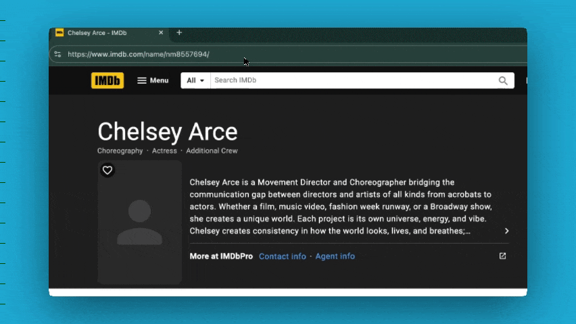576x324 pixels.
Task: Open a new browser tab
Action: pos(179,32)
